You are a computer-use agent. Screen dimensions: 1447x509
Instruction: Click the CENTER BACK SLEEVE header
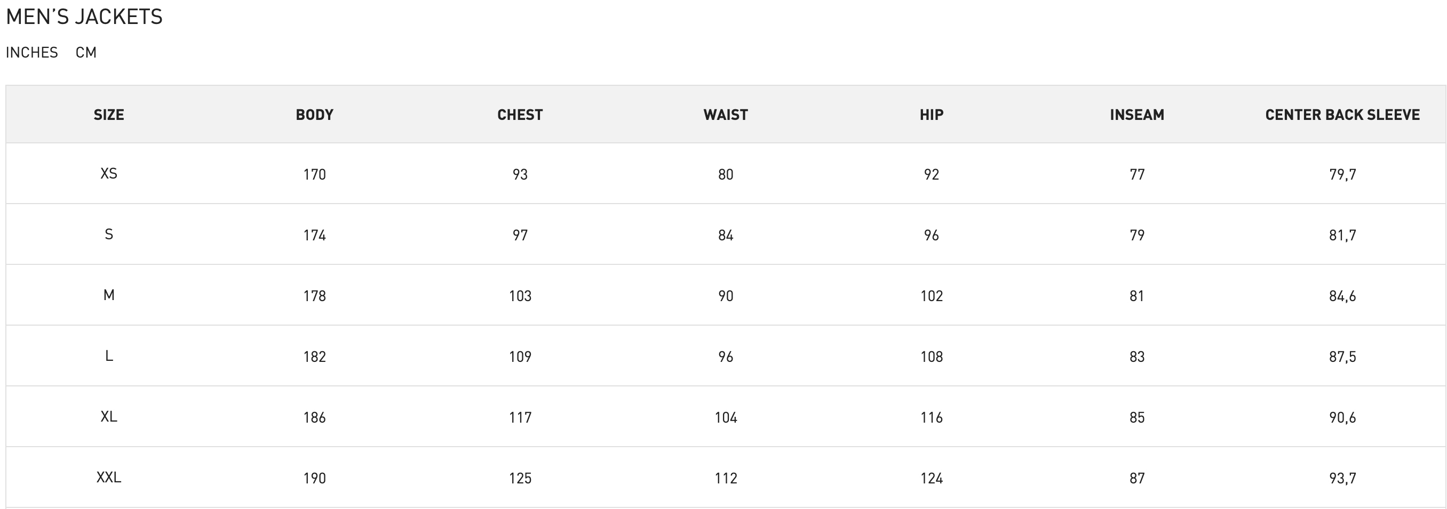click(x=1342, y=115)
